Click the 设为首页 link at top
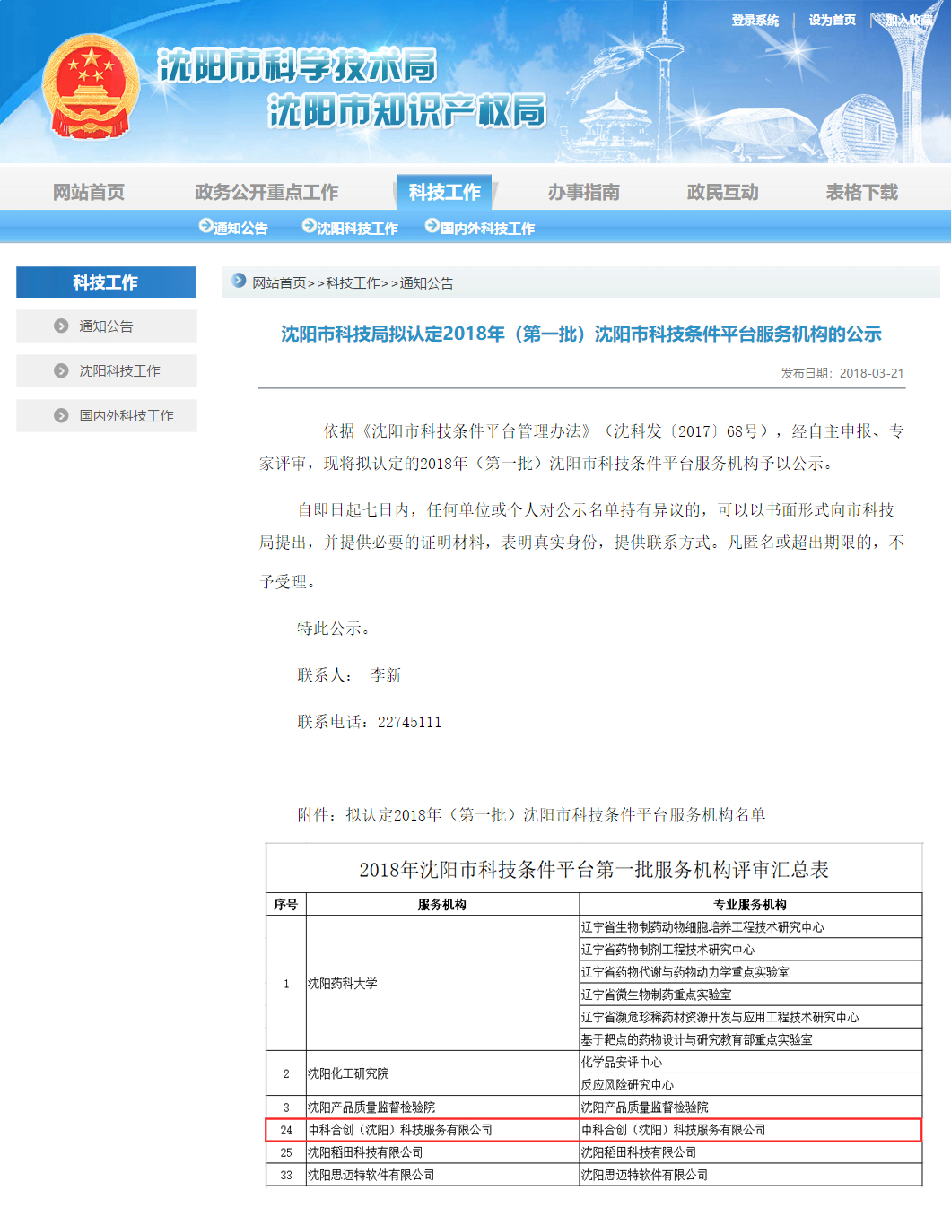This screenshot has width=951, height=1216. click(x=832, y=20)
